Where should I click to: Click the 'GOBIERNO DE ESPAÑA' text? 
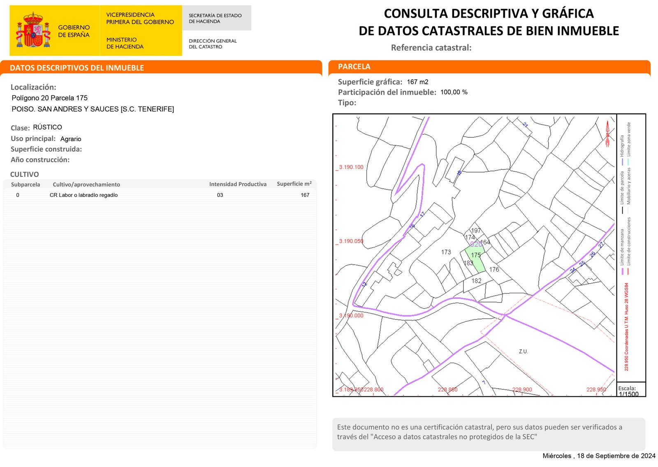tap(74, 31)
